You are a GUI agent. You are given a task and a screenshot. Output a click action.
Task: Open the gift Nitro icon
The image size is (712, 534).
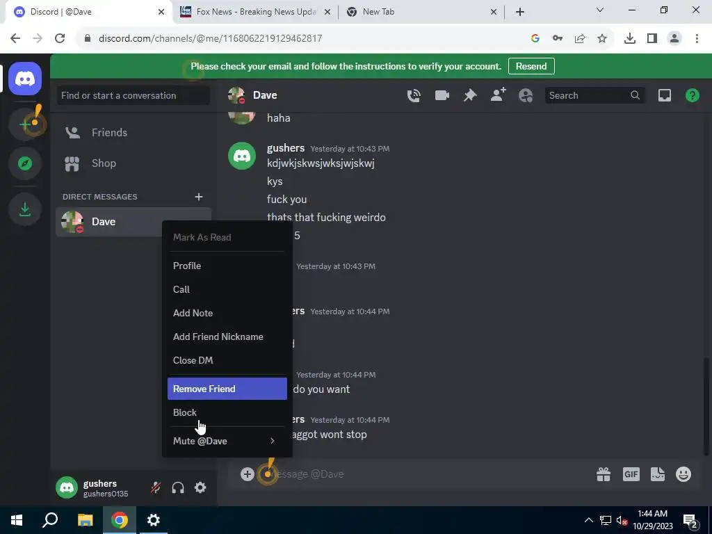click(604, 474)
